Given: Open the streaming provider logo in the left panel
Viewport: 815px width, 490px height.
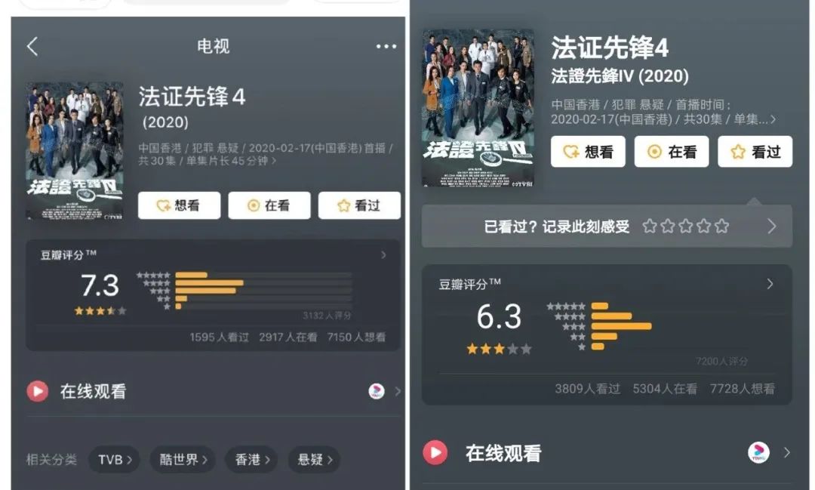Looking at the screenshot, I should pyautogui.click(x=377, y=391).
